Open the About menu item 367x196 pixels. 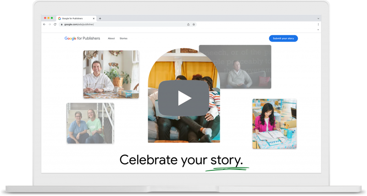111,38
